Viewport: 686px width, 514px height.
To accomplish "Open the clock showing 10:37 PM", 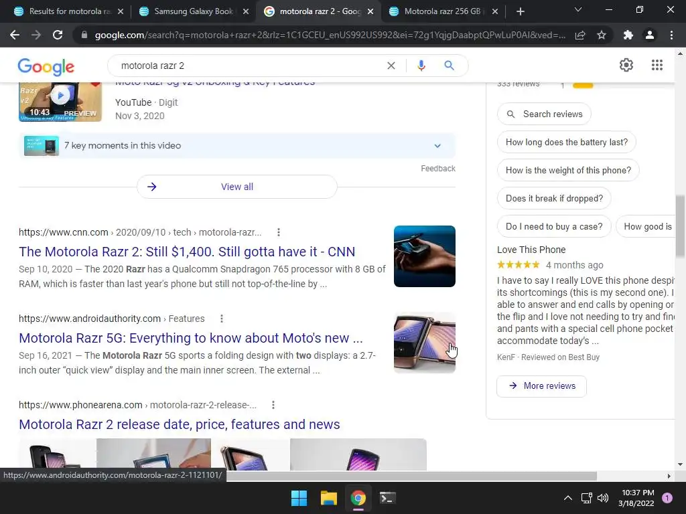I will pyautogui.click(x=636, y=498).
